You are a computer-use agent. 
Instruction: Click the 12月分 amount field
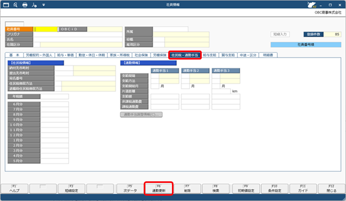click(54, 135)
